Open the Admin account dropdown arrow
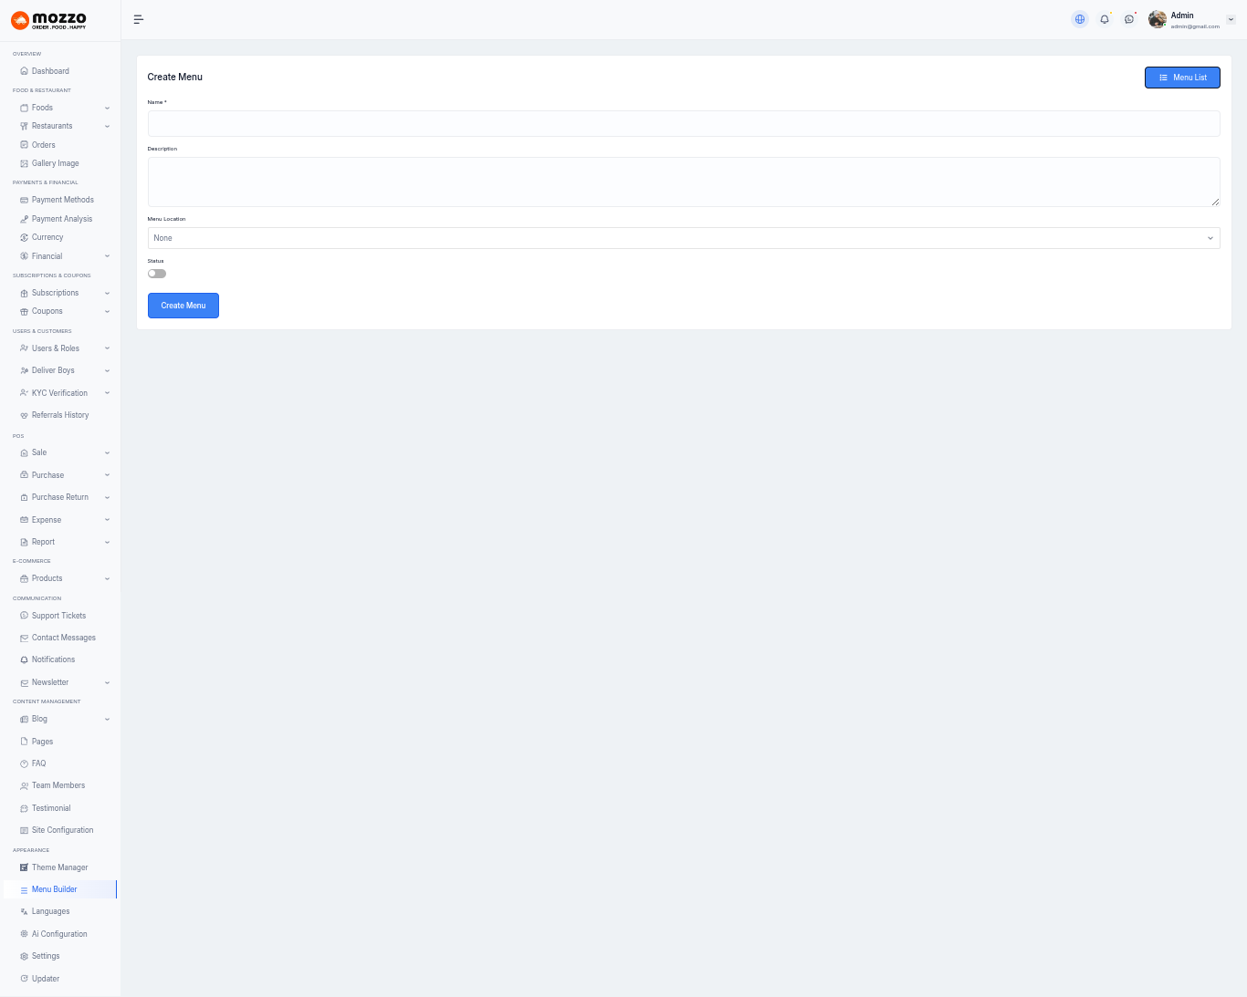Screen dimensions: 1247x997 pos(1231,19)
